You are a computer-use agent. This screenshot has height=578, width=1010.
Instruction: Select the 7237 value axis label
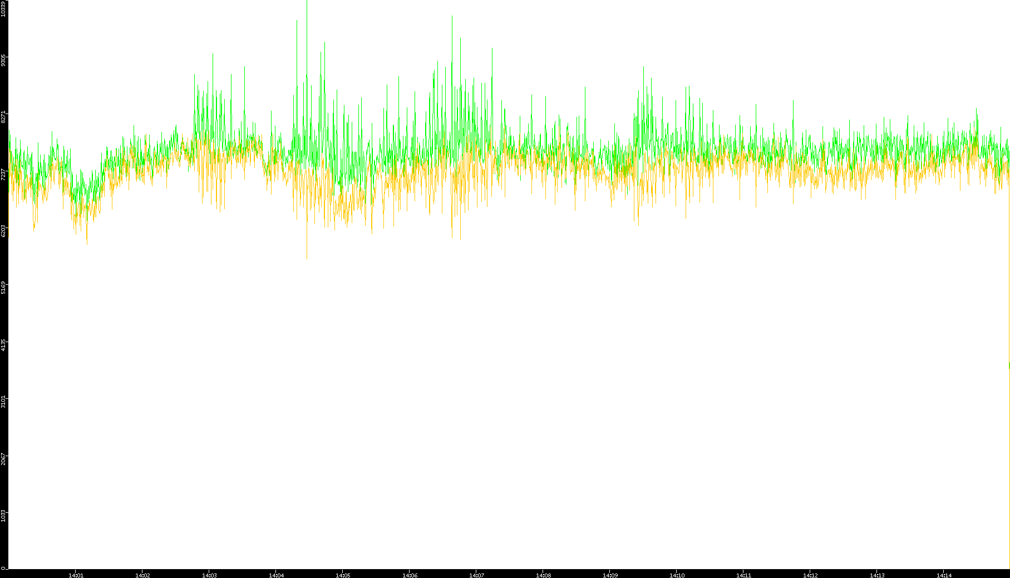[3, 174]
